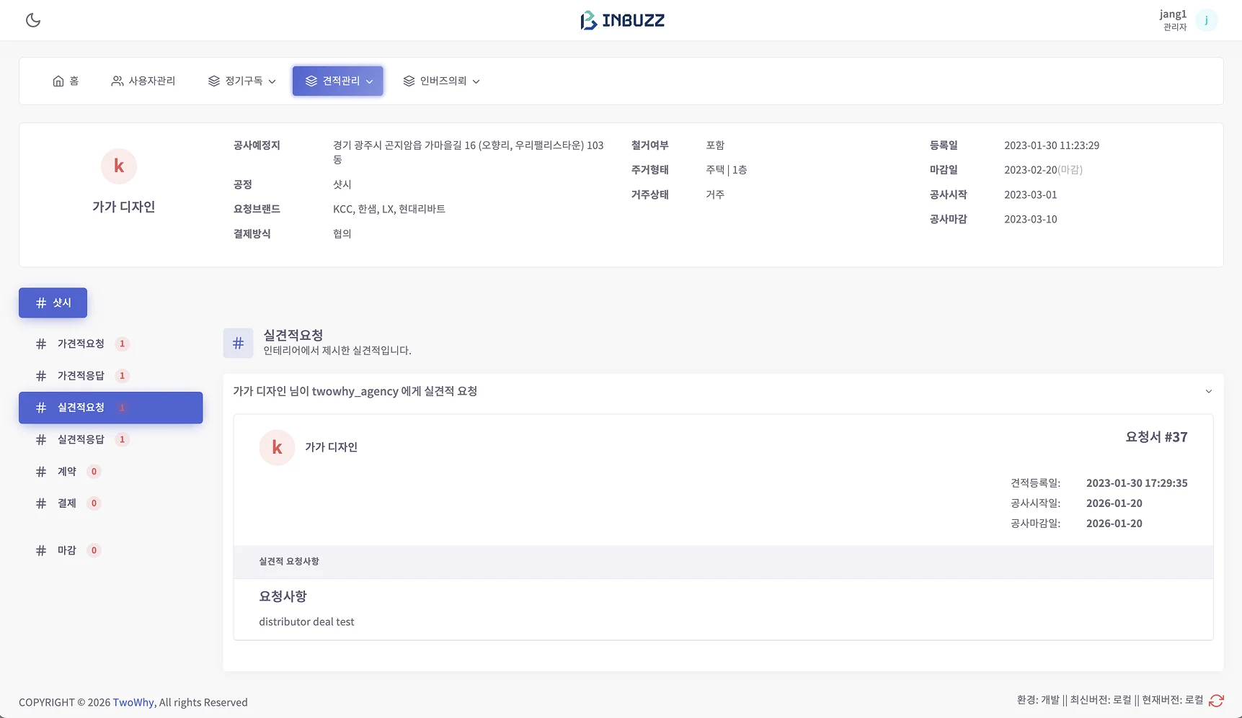Click hash icon beside 가견적요청
1242x718 pixels.
pyautogui.click(x=41, y=344)
